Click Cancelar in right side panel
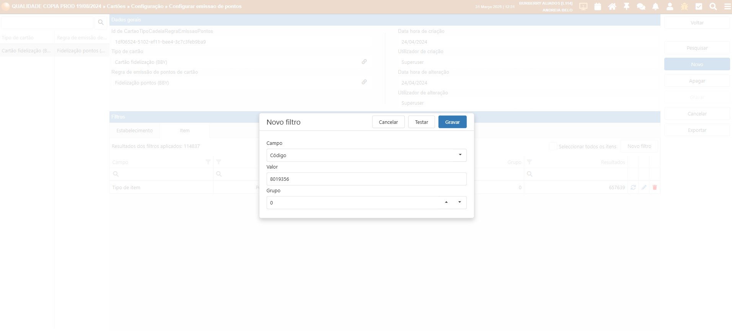Screen dimensions: 732x331 click(x=697, y=114)
